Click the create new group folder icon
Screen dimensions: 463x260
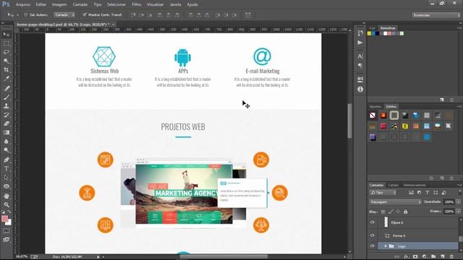[x=433, y=257]
